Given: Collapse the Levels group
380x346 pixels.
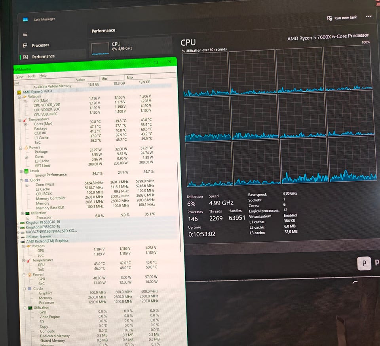Looking at the screenshot, I should click(21, 171).
